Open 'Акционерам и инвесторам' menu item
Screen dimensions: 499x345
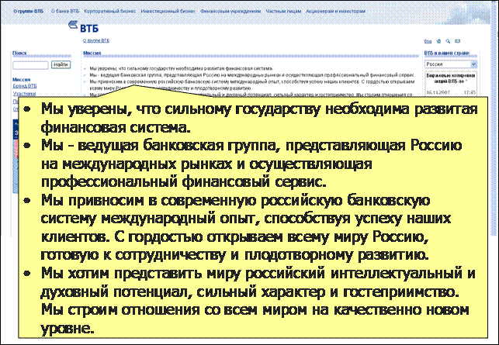point(335,11)
